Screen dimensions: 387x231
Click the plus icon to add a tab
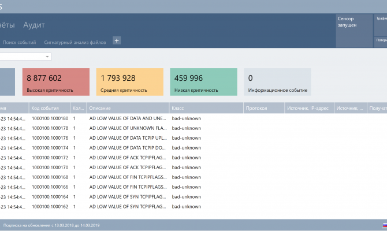click(117, 40)
